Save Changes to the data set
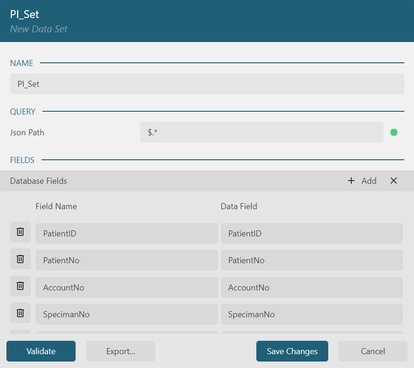The image size is (414, 368). (x=292, y=351)
